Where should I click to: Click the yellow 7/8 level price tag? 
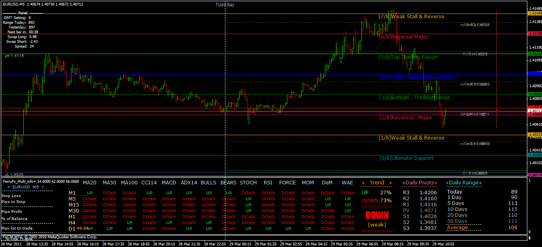click(x=533, y=12)
